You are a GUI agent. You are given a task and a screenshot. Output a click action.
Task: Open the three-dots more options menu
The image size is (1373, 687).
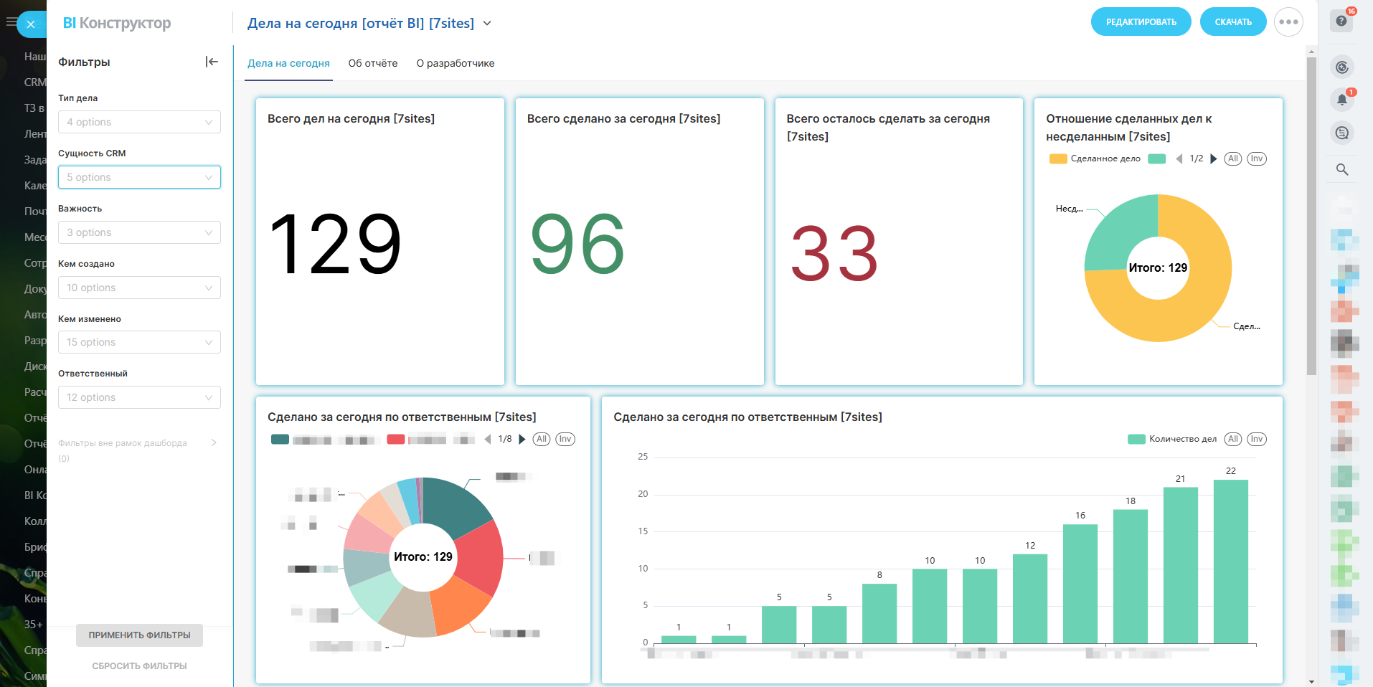1288,22
